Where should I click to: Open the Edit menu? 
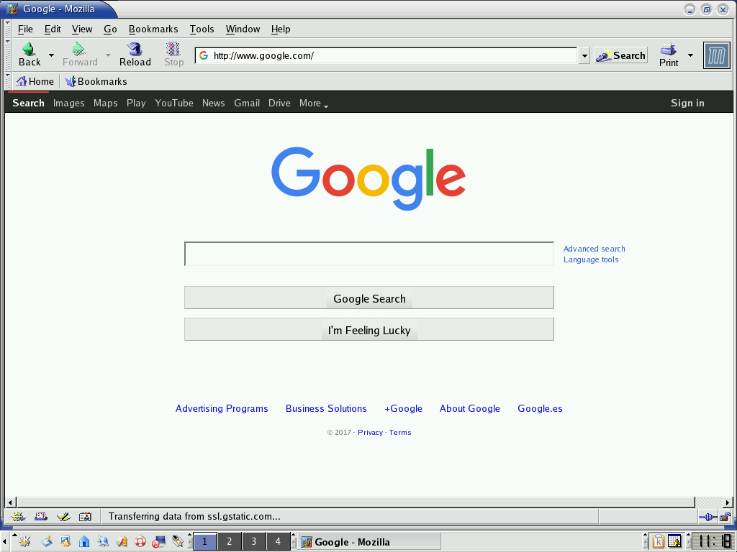click(x=53, y=29)
